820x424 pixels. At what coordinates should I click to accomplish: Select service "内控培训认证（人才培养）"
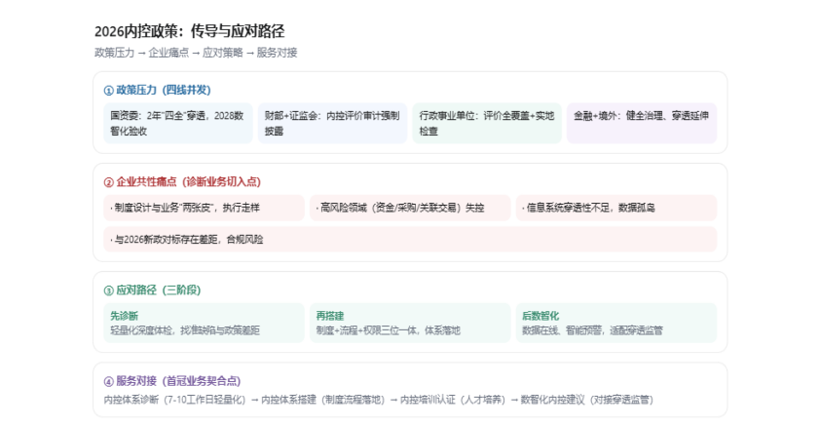tap(453, 400)
